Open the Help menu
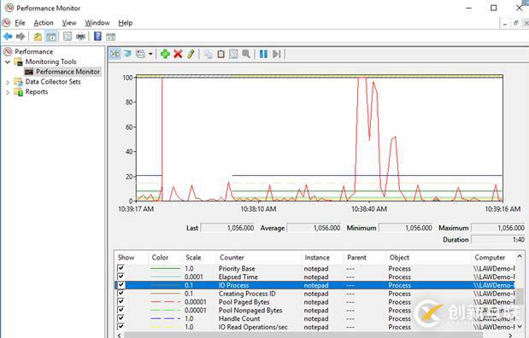Image resolution: width=529 pixels, height=338 pixels. 125,23
